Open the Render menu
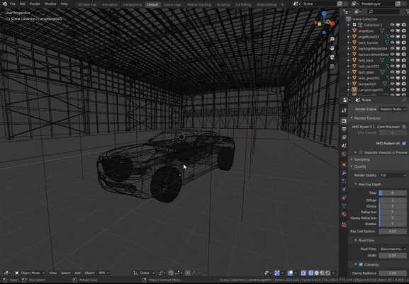 [x=35, y=4]
